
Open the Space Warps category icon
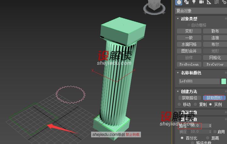click(x=217, y=2)
